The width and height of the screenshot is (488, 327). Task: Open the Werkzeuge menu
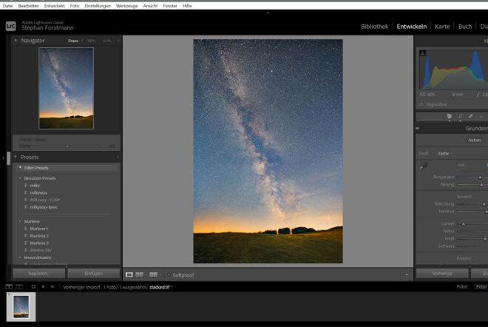[x=126, y=6]
